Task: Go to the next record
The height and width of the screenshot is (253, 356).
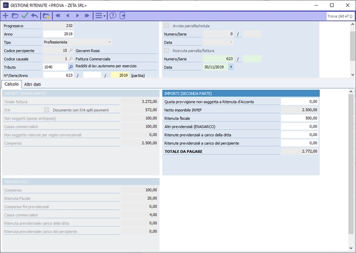Action: 77,16
